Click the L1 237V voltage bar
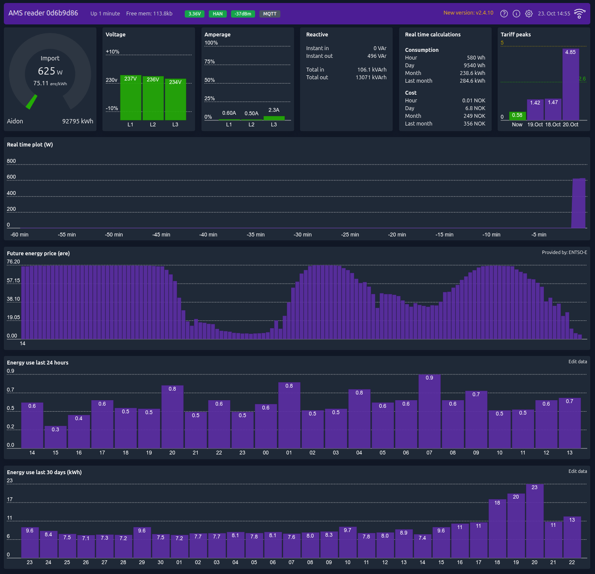Viewport: 595px width, 574px height. (x=131, y=98)
